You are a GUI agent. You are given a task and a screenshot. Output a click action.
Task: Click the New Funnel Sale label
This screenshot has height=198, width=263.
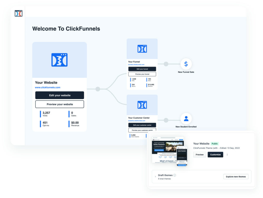pos(186,72)
